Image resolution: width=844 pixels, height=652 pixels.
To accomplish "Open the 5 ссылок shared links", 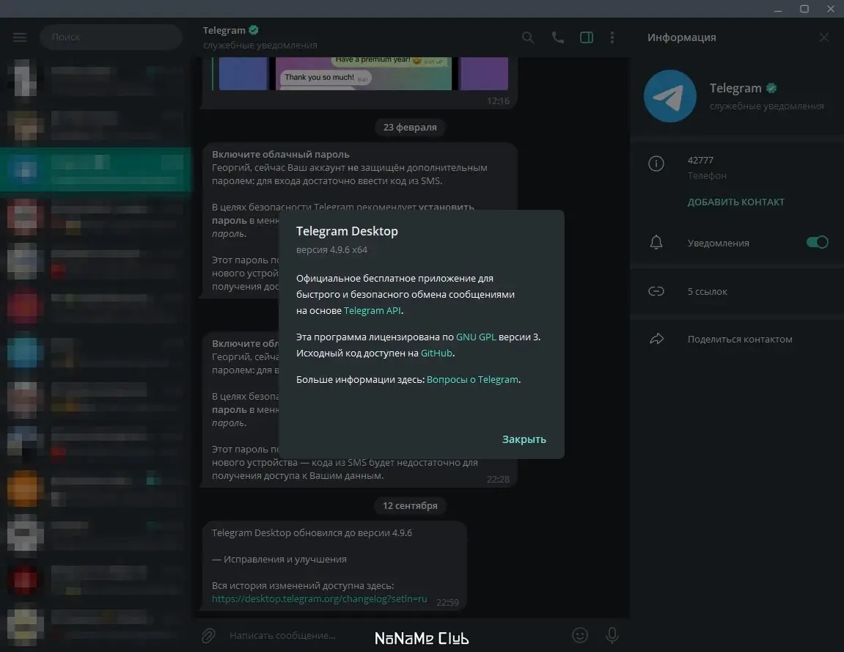I will pos(708,291).
